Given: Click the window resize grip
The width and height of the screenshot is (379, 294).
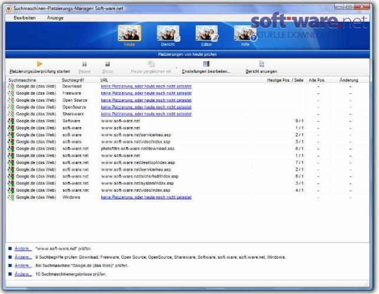Looking at the screenshot, I should tap(366, 283).
